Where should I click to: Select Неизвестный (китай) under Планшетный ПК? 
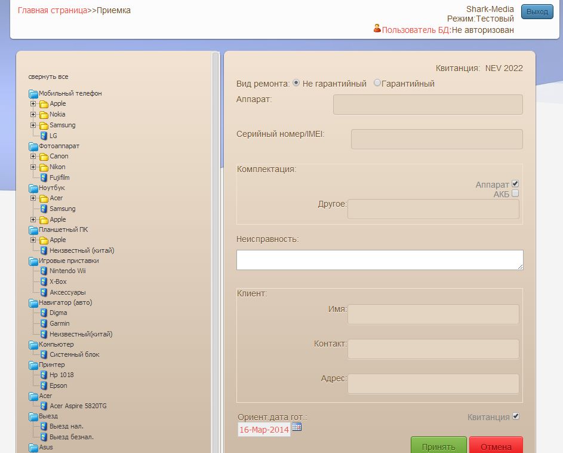[x=82, y=250]
